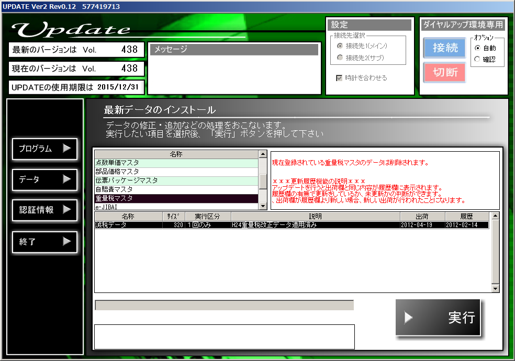Choose 接続先2(サブ) radio option
This screenshot has width=515, height=361.
340,58
